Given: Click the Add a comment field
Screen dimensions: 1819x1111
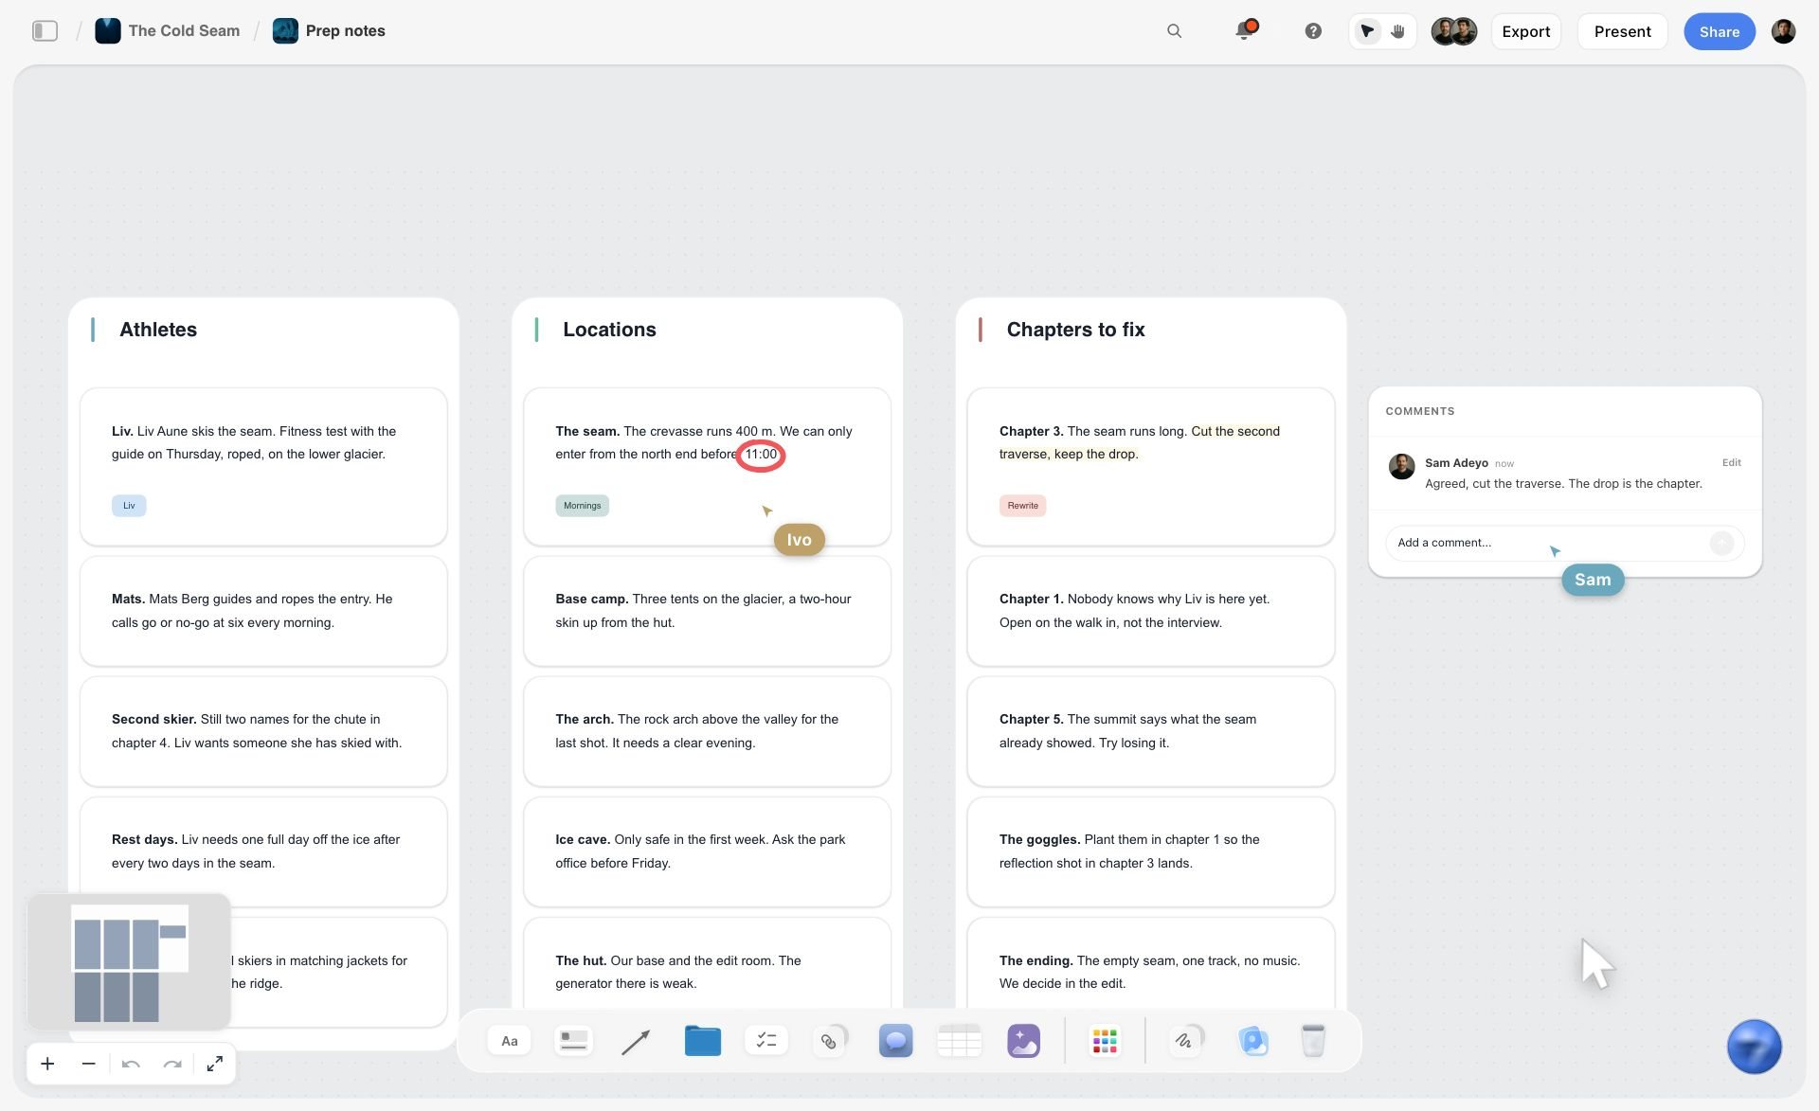Looking at the screenshot, I should pos(1564,543).
